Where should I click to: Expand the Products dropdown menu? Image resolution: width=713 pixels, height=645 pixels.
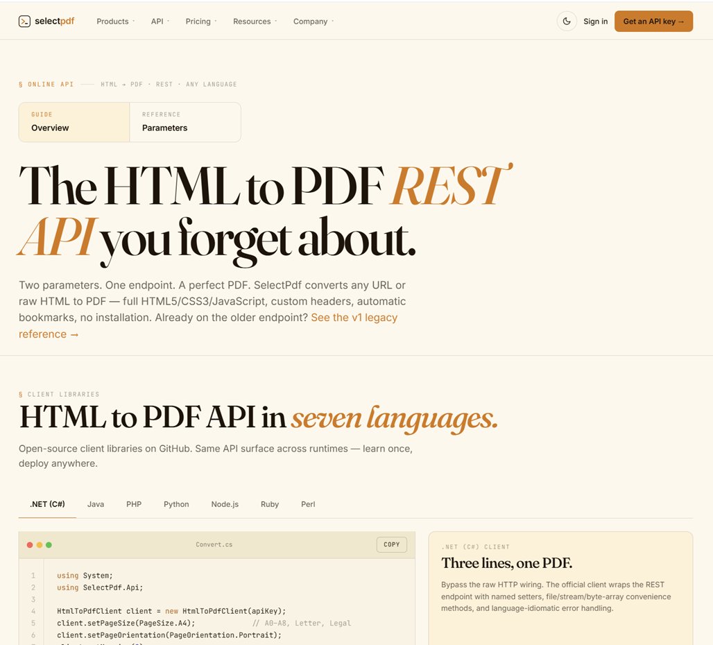point(116,21)
